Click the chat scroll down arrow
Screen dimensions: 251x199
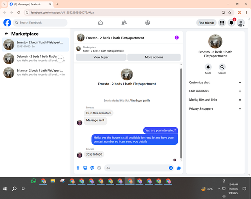click(181, 160)
